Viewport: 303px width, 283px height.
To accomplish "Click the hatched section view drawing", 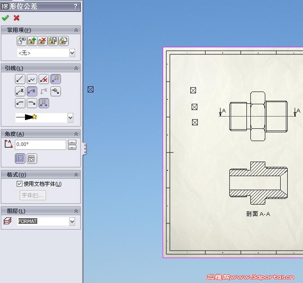I will pos(258,183).
